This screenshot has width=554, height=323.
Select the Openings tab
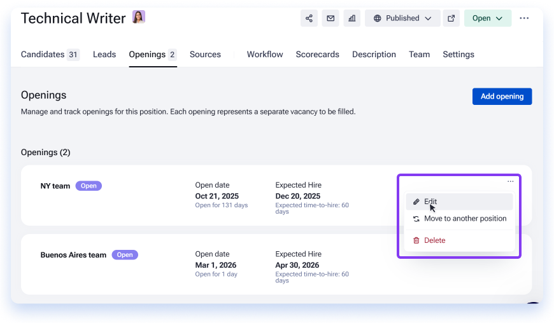[153, 54]
